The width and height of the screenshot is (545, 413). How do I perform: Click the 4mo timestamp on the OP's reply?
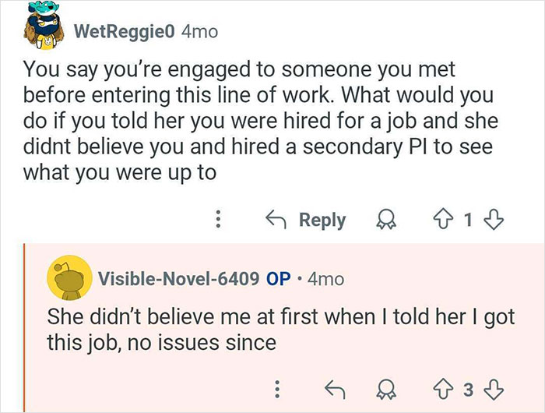click(325, 278)
